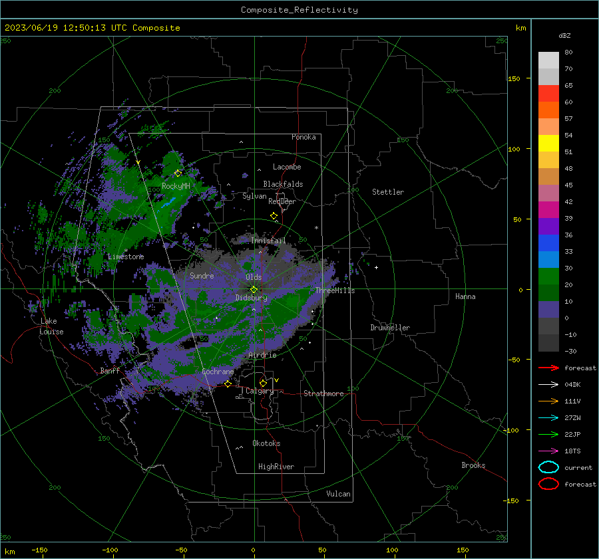Image resolution: width=599 pixels, height=559 pixels.
Task: Click the Olds town label
Action: 254,277
